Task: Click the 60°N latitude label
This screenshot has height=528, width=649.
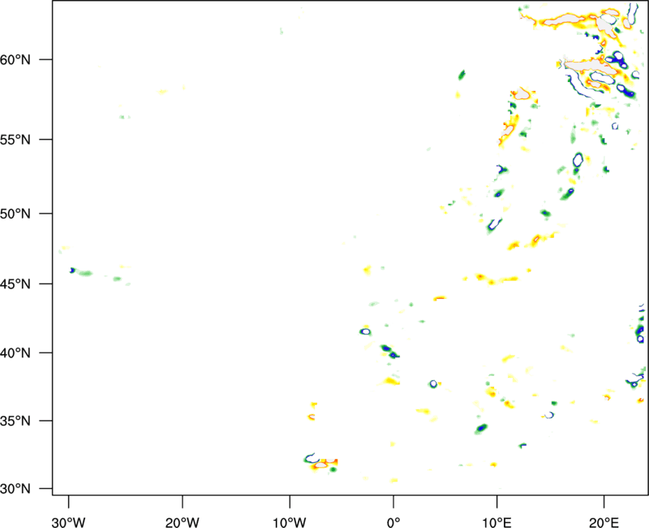Action: pos(15,60)
